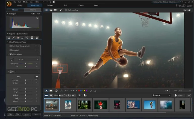This screenshot has height=119, width=194.
Task: Switch to the Guided module tab
Action: 50,5
